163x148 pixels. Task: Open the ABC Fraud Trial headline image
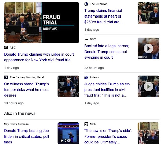(x=42, y=23)
